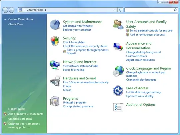180x135 pixels.
Task: Click Add or remove user accounts in main pane
Action: [x=147, y=35]
